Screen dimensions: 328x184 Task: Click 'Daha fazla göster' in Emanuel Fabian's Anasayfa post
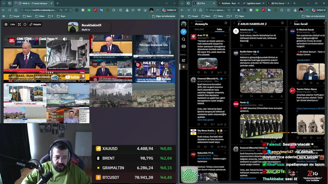[x=205, y=120]
